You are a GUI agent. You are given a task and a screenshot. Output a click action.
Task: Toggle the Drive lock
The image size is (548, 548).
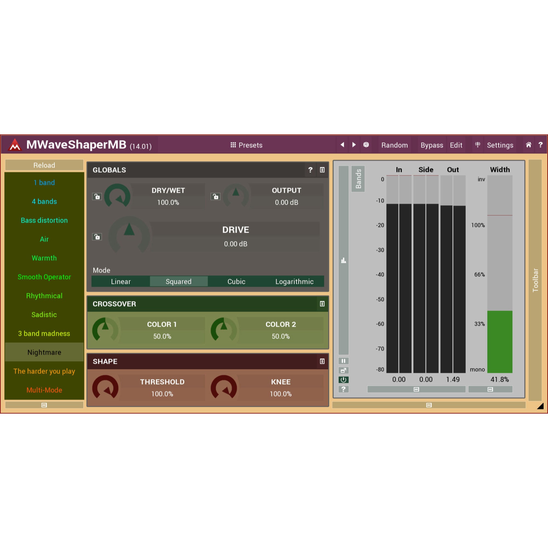coord(97,237)
